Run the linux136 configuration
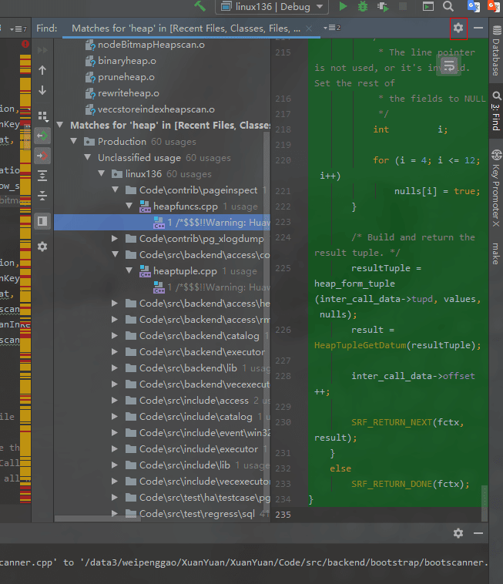The height and width of the screenshot is (584, 503). (343, 6)
